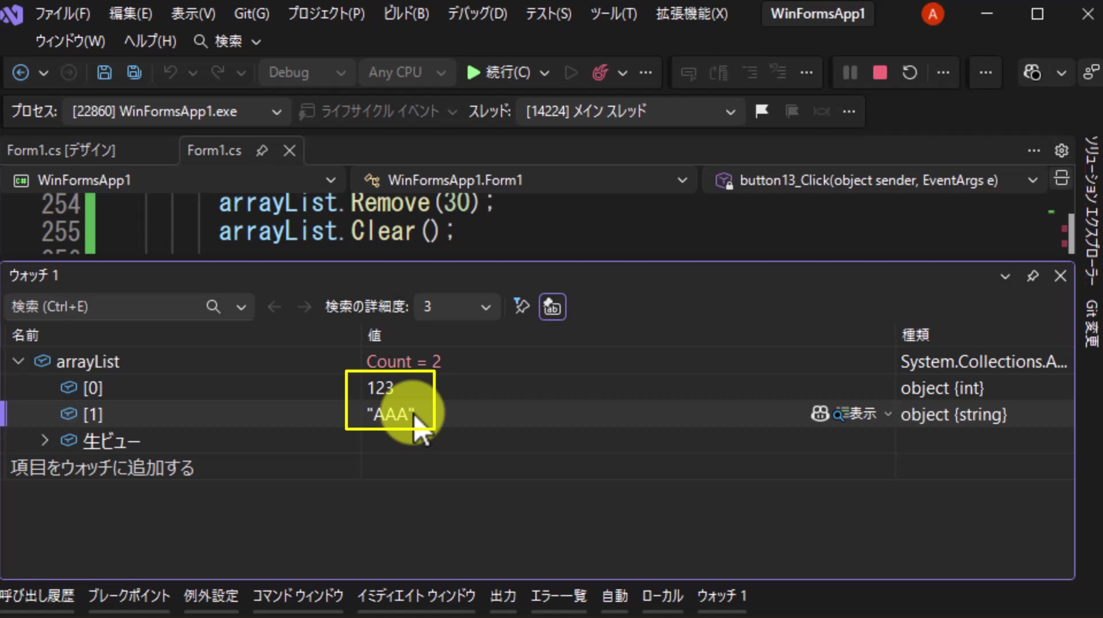Pin the Form1.cs tab

point(262,150)
